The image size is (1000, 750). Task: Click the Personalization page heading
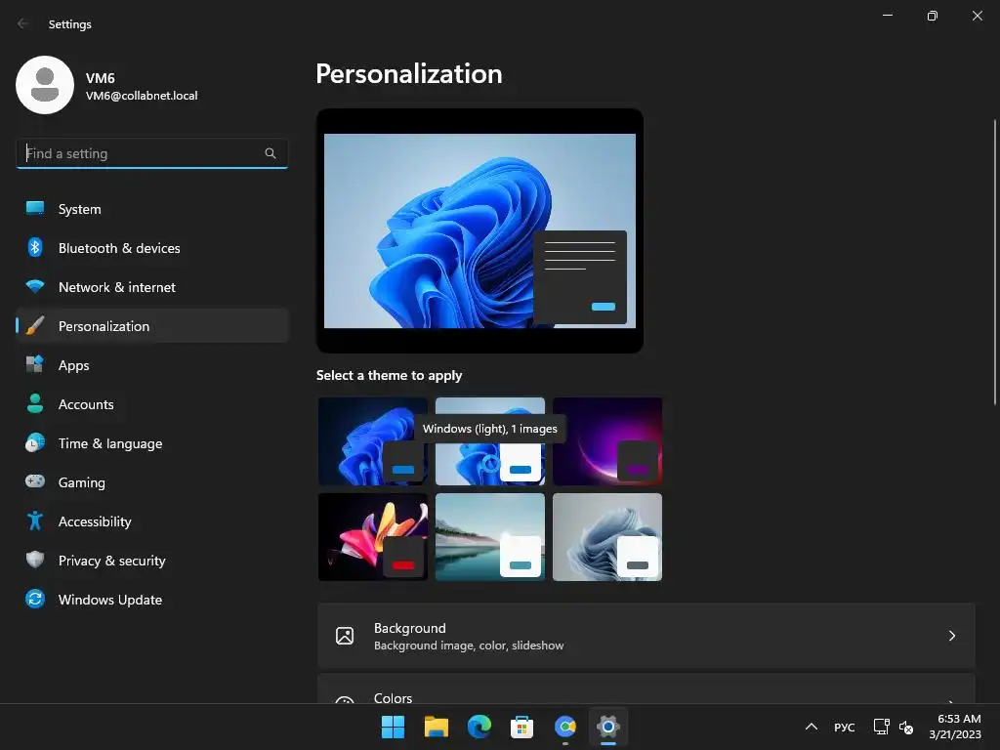tap(409, 74)
